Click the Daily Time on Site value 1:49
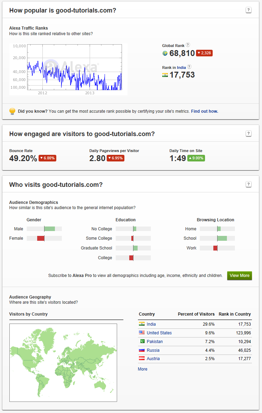Screen dimensions: 262x413 point(178,158)
